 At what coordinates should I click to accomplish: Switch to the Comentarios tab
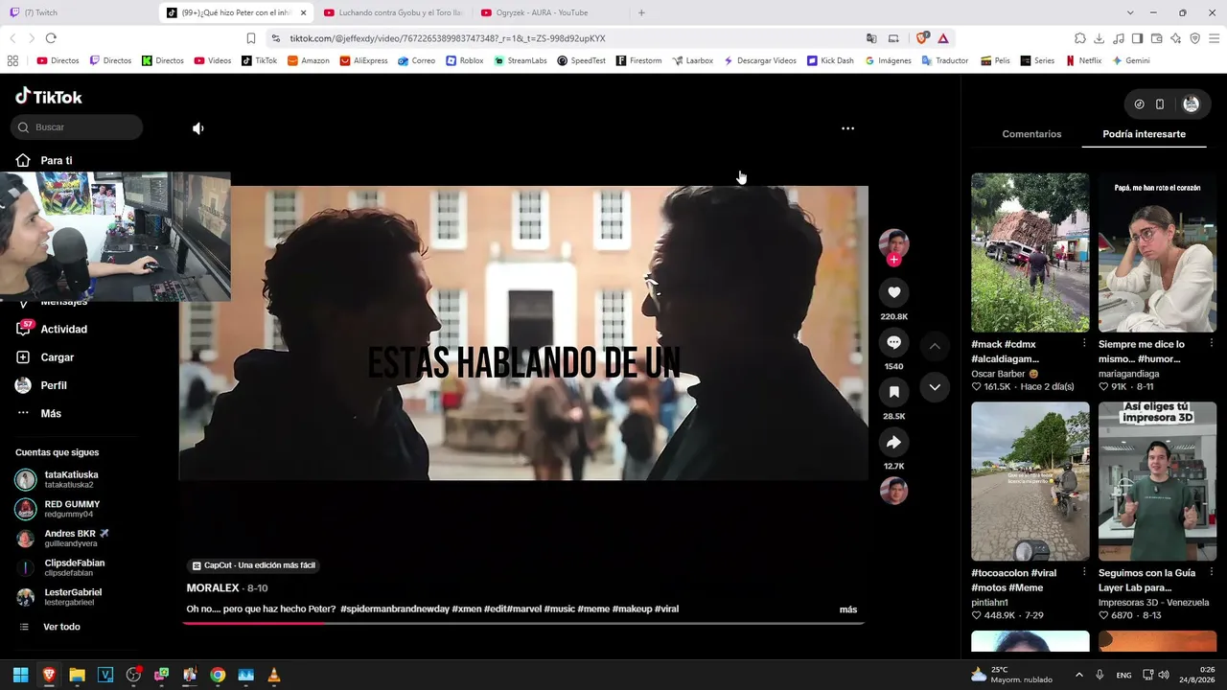tap(1031, 134)
